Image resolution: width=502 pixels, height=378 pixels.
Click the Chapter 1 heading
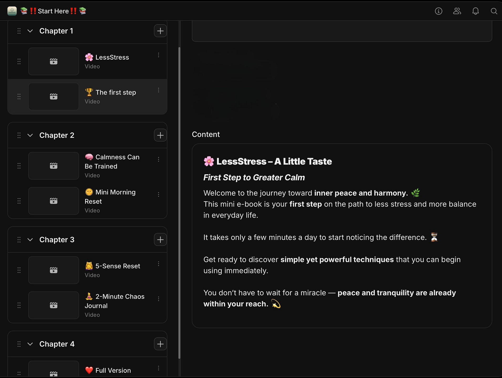pos(56,31)
